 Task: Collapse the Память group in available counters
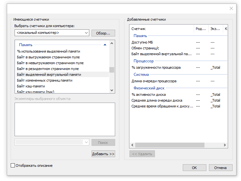point(105,45)
